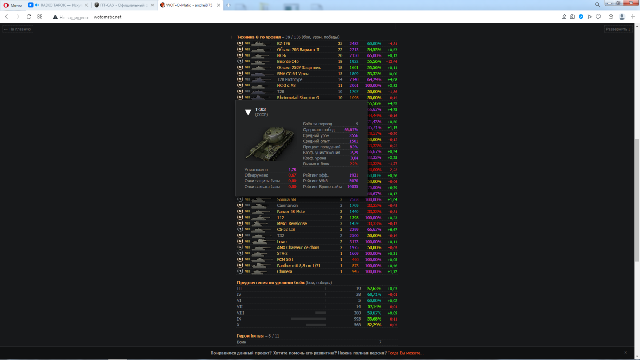
Task: Click the tier IX battles bar
Action: point(308,318)
